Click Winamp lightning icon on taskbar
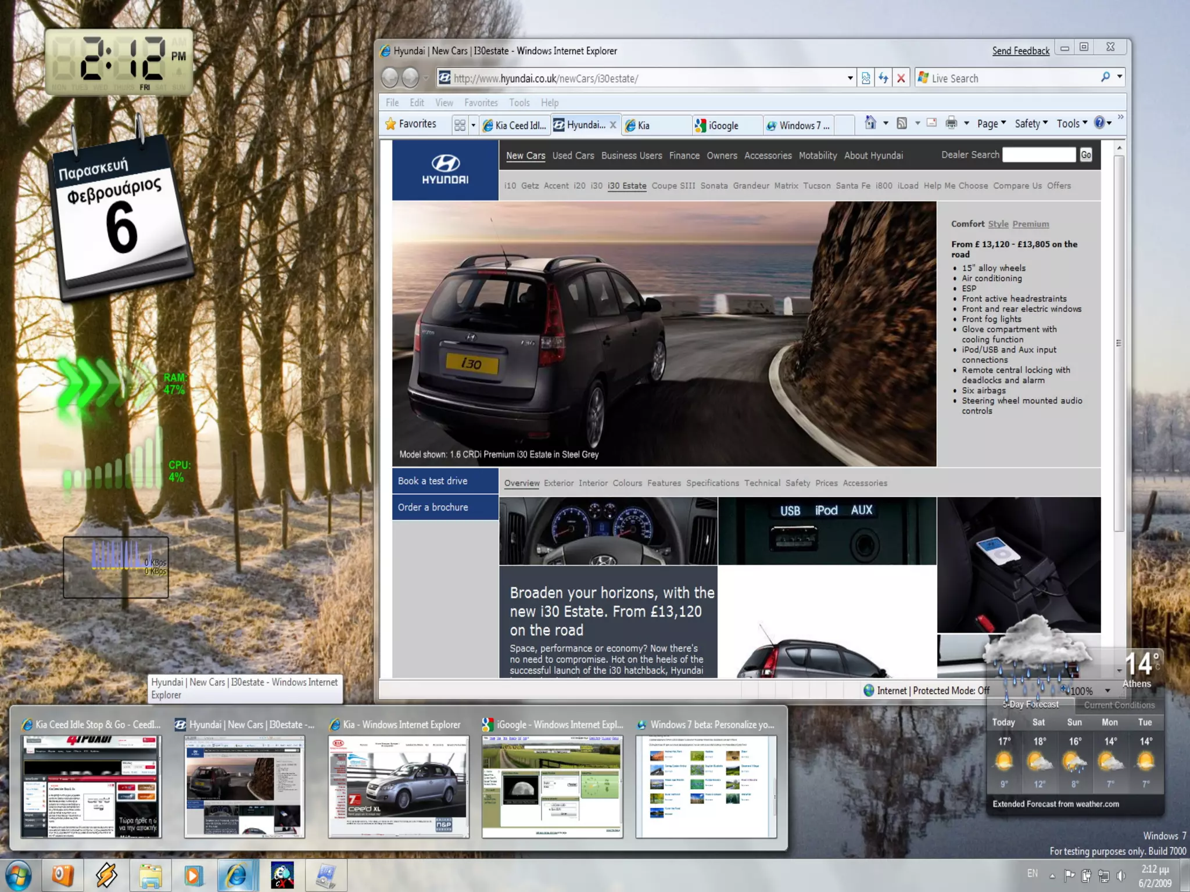Viewport: 1190px width, 892px height. [106, 875]
